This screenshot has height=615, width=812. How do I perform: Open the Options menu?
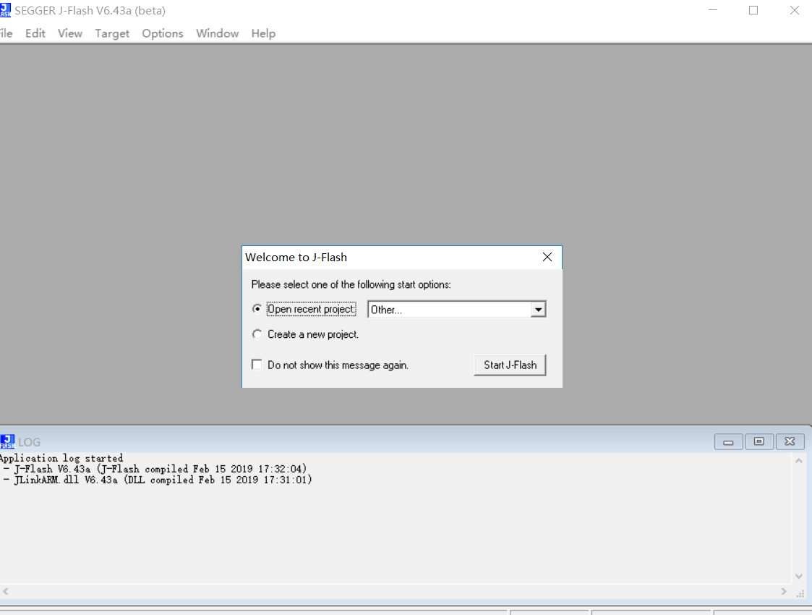click(x=163, y=34)
